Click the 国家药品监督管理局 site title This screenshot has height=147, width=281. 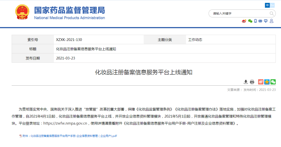[69, 10]
